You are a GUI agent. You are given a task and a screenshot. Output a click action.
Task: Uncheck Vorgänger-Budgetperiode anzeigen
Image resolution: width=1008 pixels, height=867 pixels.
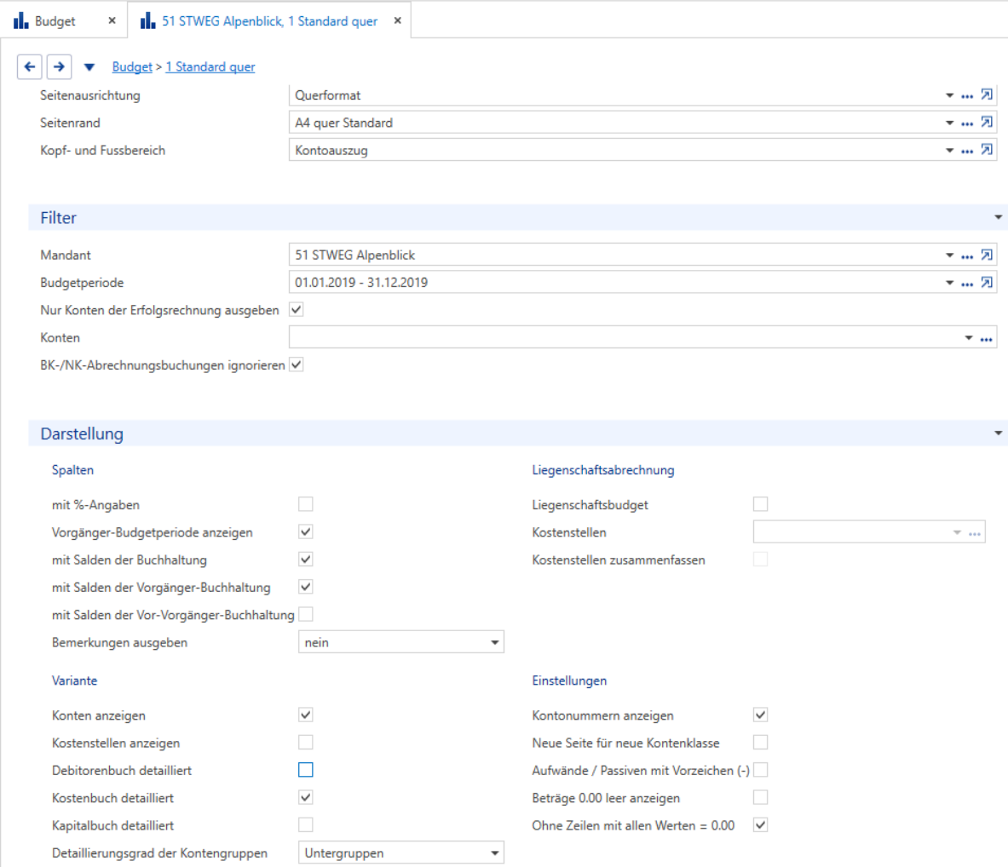[x=306, y=532]
